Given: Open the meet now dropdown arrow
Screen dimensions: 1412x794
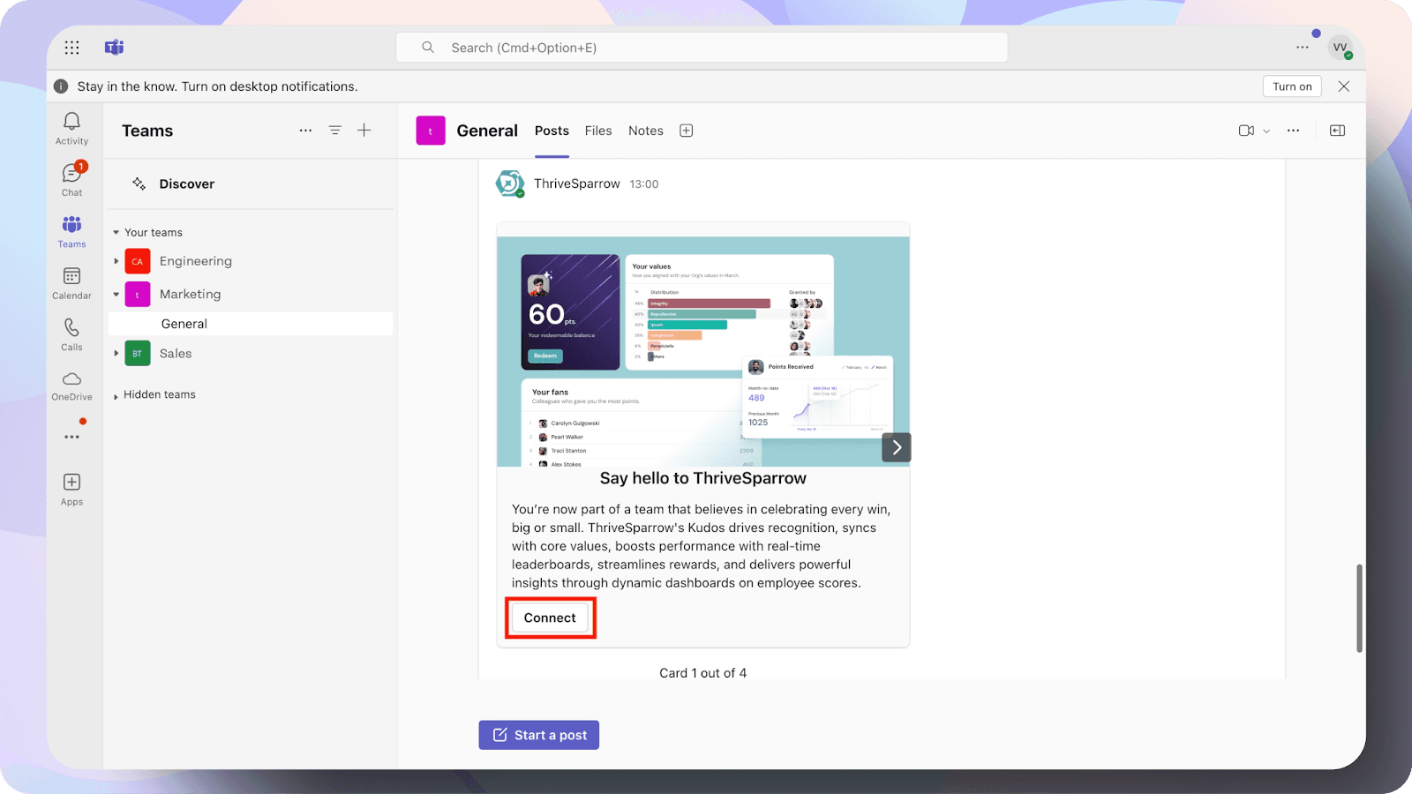Looking at the screenshot, I should [x=1266, y=131].
